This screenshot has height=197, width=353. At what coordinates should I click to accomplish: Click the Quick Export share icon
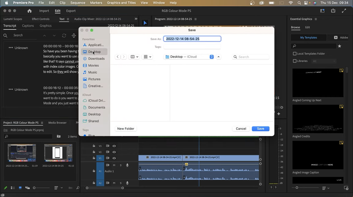pyautogui.click(x=333, y=11)
